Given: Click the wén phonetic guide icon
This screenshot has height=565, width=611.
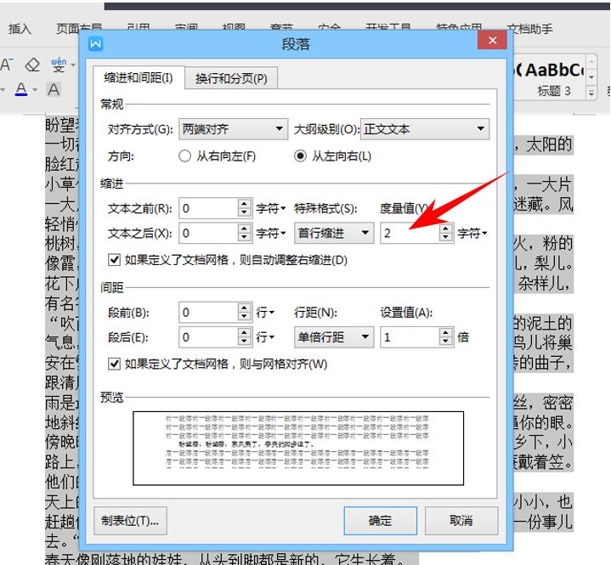Looking at the screenshot, I should pyautogui.click(x=59, y=65).
